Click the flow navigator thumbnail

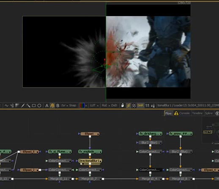(x=211, y=130)
